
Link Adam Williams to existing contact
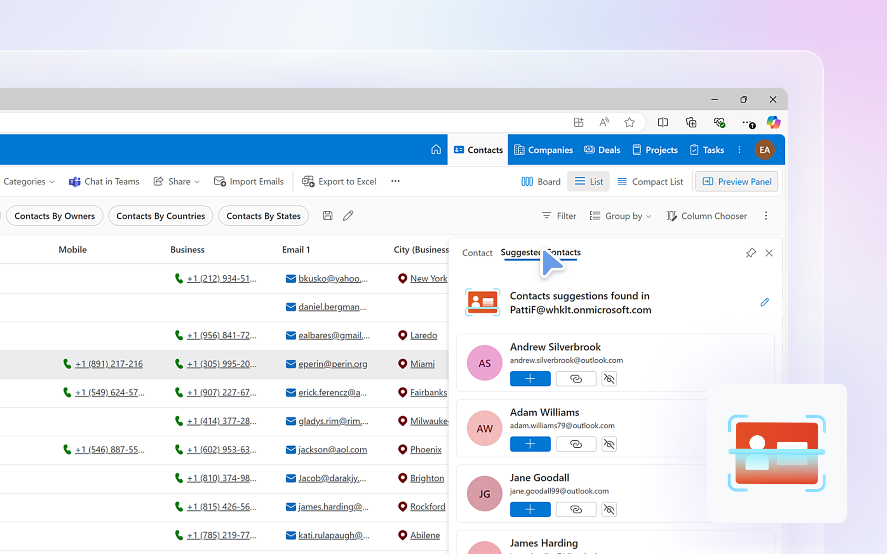coord(576,444)
